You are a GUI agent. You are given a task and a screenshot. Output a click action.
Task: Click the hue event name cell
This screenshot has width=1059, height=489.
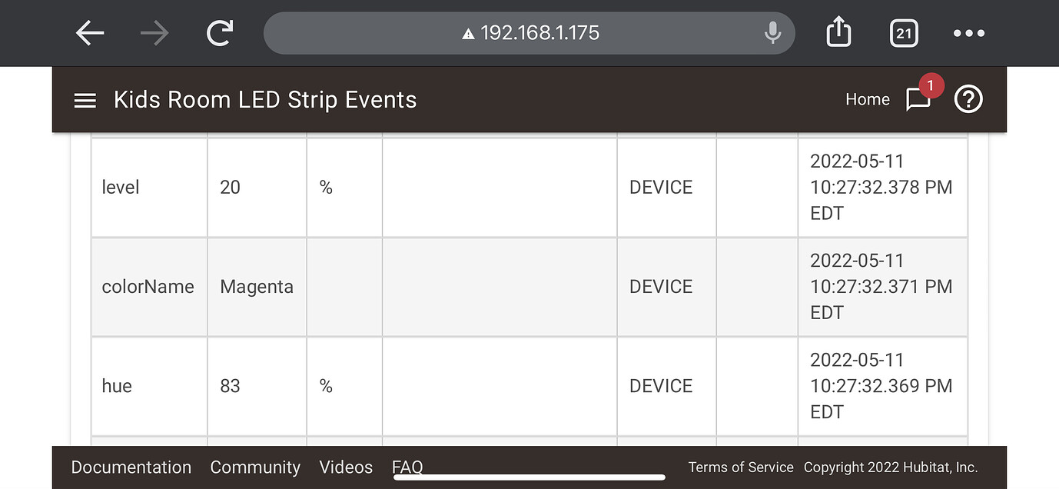tap(117, 386)
